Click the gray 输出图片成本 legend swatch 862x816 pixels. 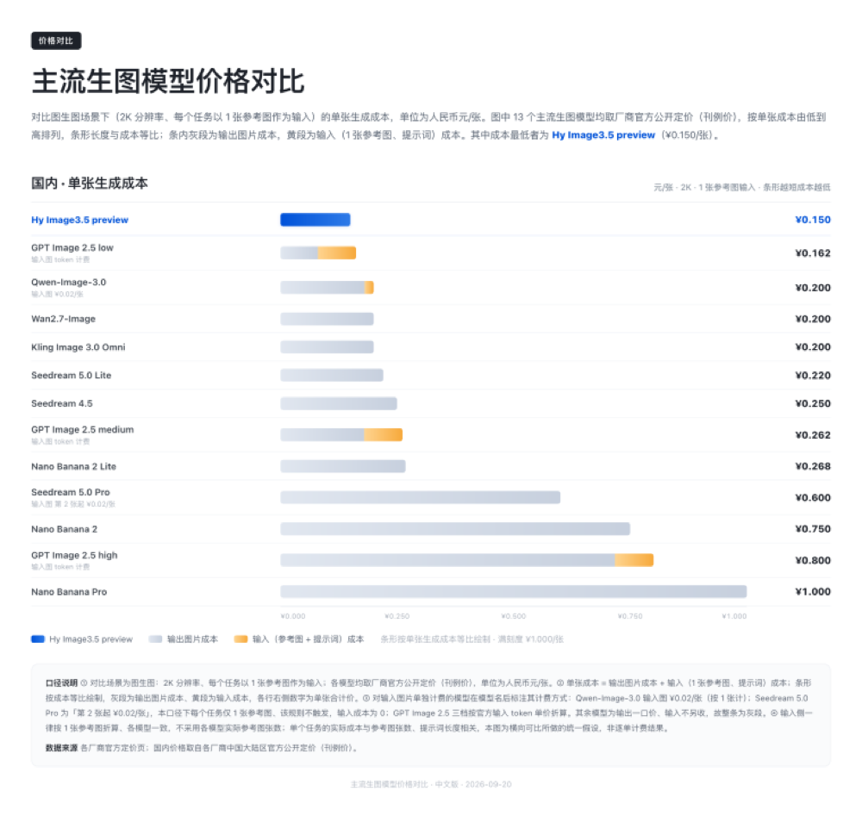(155, 639)
